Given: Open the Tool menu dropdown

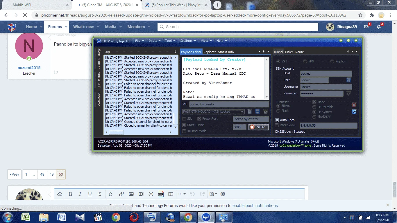Looking at the screenshot, I should click(171, 41).
